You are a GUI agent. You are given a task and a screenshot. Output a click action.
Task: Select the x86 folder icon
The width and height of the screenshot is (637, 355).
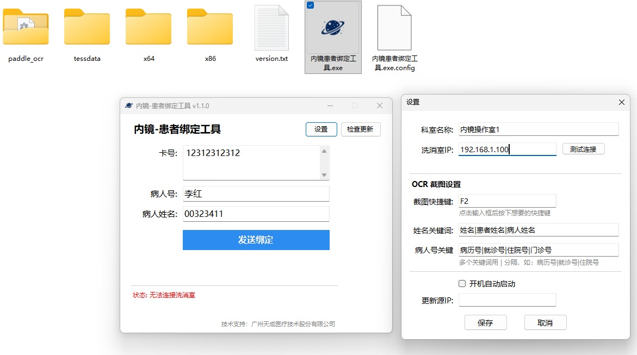pos(210,27)
